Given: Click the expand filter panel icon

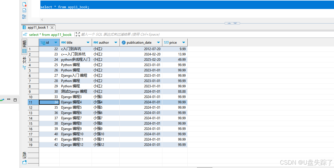Looking at the screenshot, I should [78, 34].
